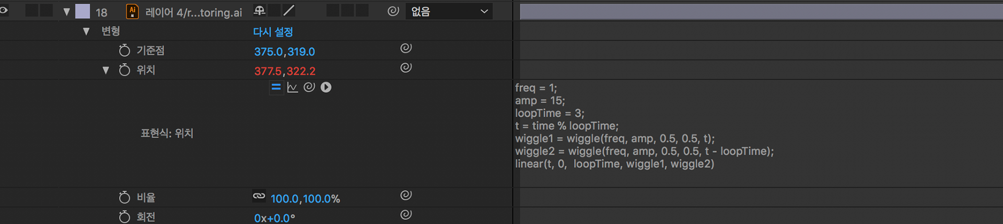The width and height of the screenshot is (1003, 224).
Task: Click the expression pick whip spiral
Action: [x=309, y=87]
